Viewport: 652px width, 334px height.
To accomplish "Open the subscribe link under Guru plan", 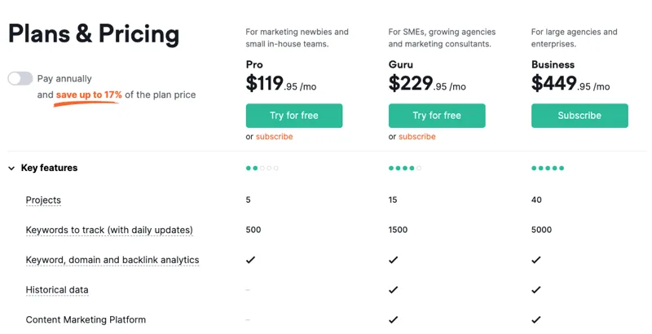I will 417,137.
